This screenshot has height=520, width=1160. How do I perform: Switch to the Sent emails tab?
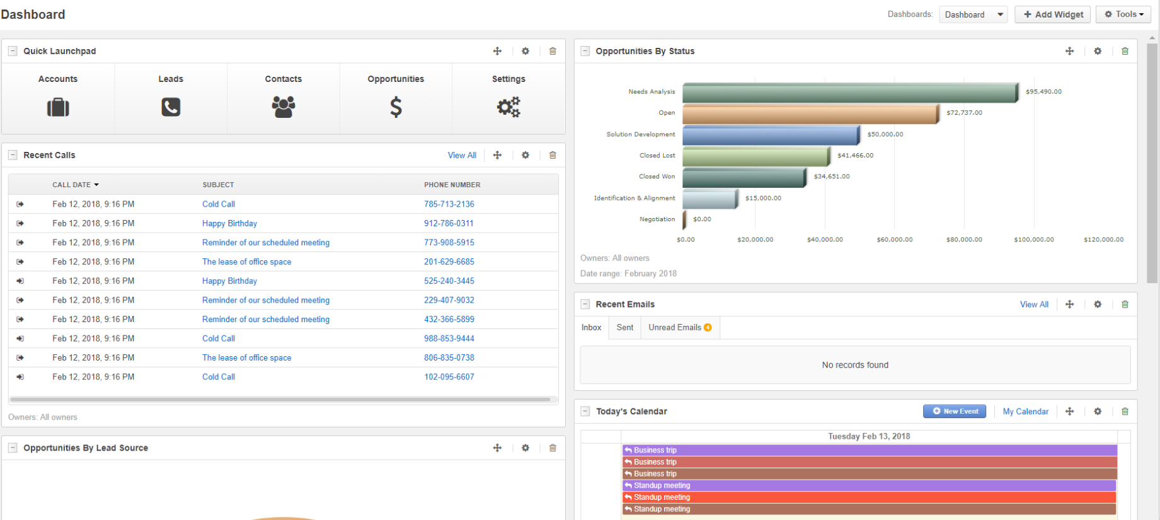tap(624, 328)
